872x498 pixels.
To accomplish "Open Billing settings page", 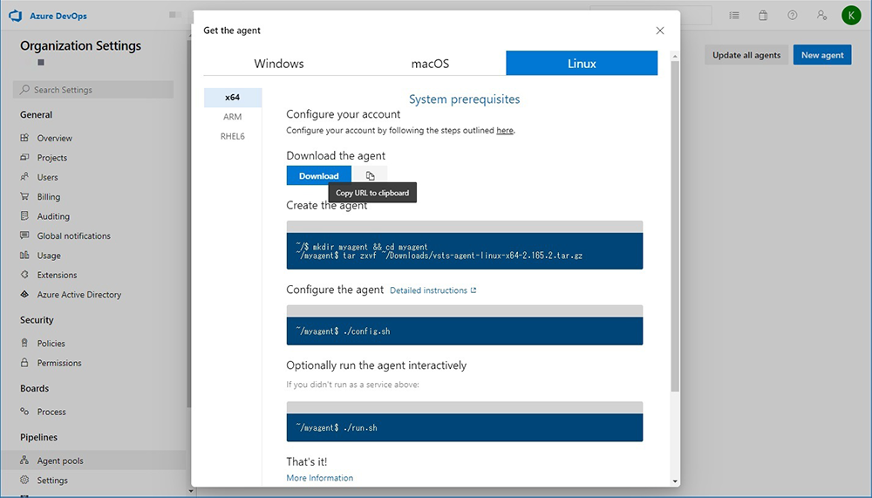I will [48, 196].
